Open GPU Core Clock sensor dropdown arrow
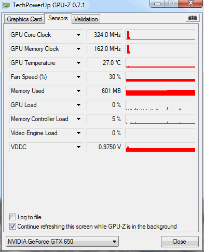The image size is (204, 252). [x=78, y=35]
